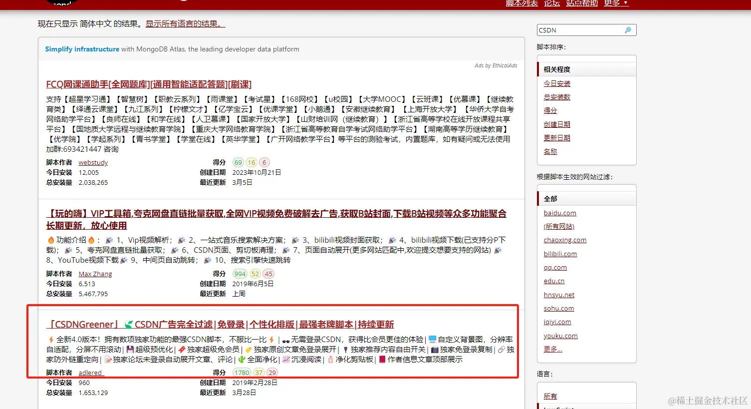The height and width of the screenshot is (409, 751).
Task: Click the 2,038,265 total installs value
Action: 93,182
